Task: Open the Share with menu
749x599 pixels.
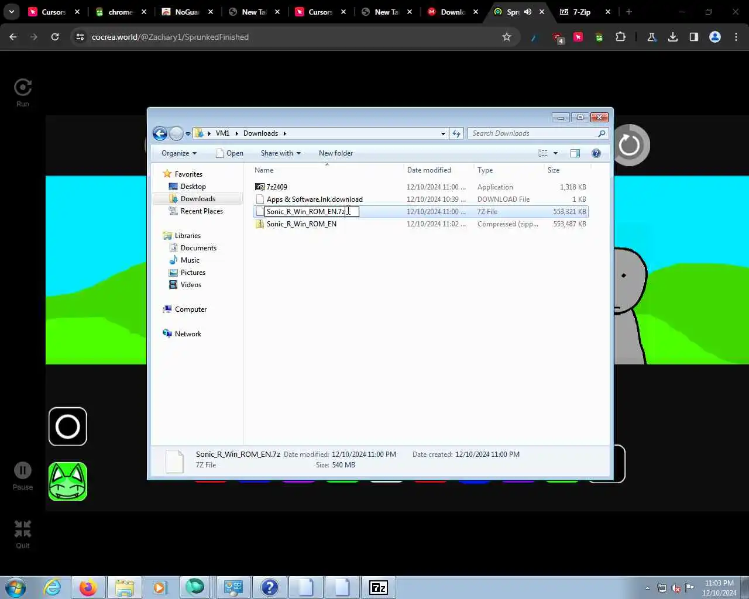Action: (x=280, y=153)
